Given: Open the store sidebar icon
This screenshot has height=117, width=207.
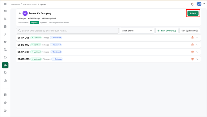Looking at the screenshot, I should (5, 95).
